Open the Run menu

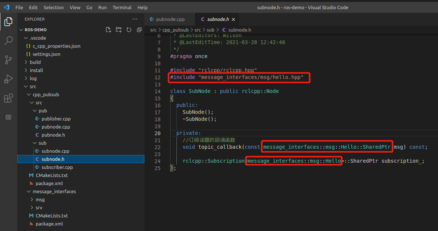coord(102,7)
